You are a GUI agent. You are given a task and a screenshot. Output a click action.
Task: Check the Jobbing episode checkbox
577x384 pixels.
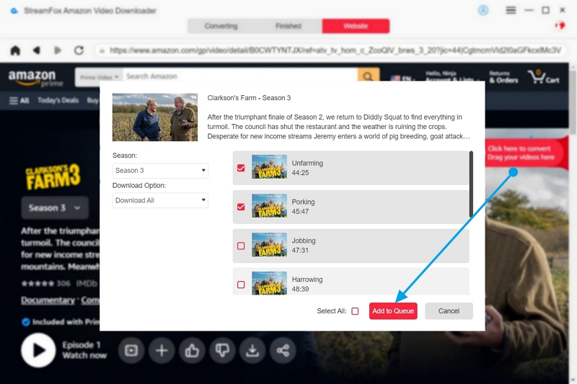click(x=241, y=246)
